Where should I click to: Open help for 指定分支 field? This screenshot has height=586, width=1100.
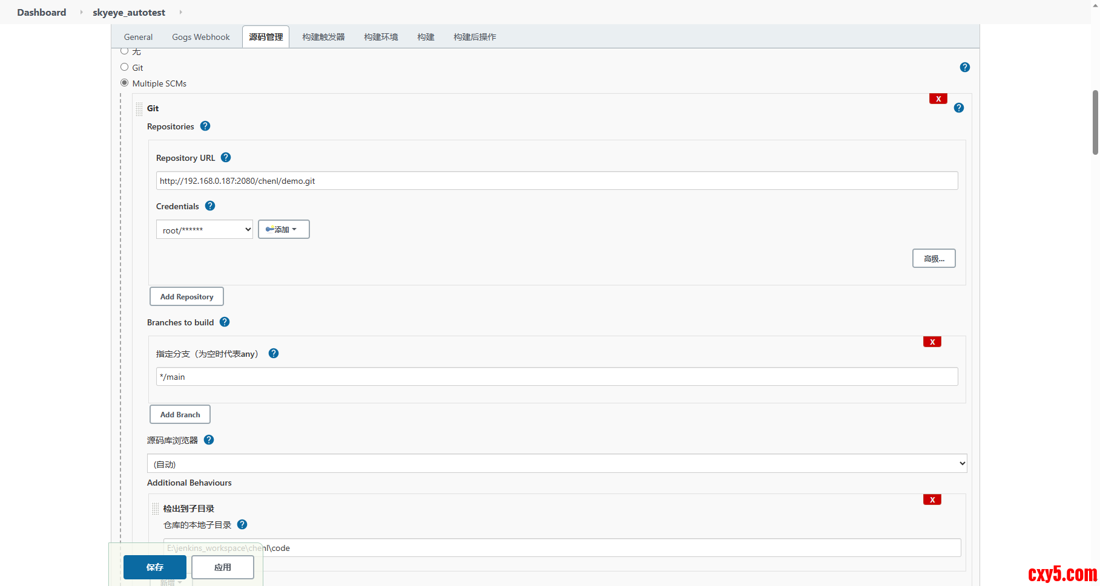pos(274,354)
